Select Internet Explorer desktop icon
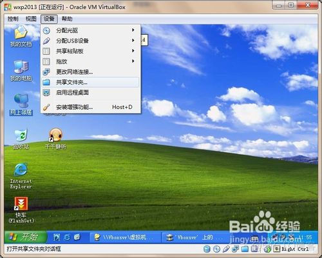This screenshot has height=258, width=322. (21, 176)
